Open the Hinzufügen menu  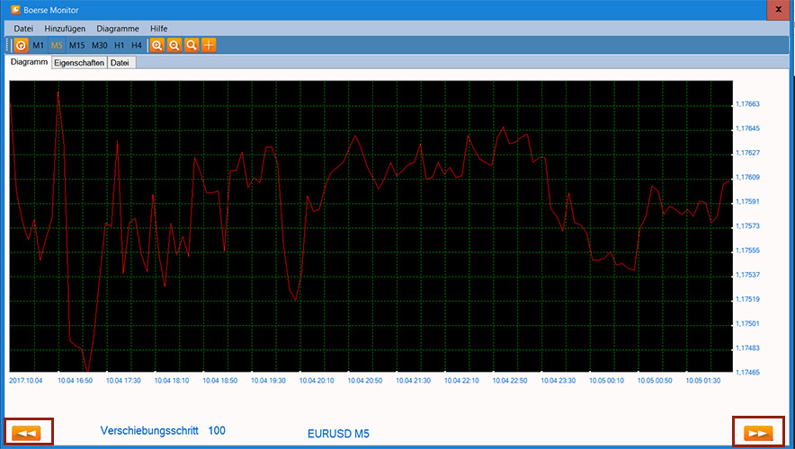[65, 29]
